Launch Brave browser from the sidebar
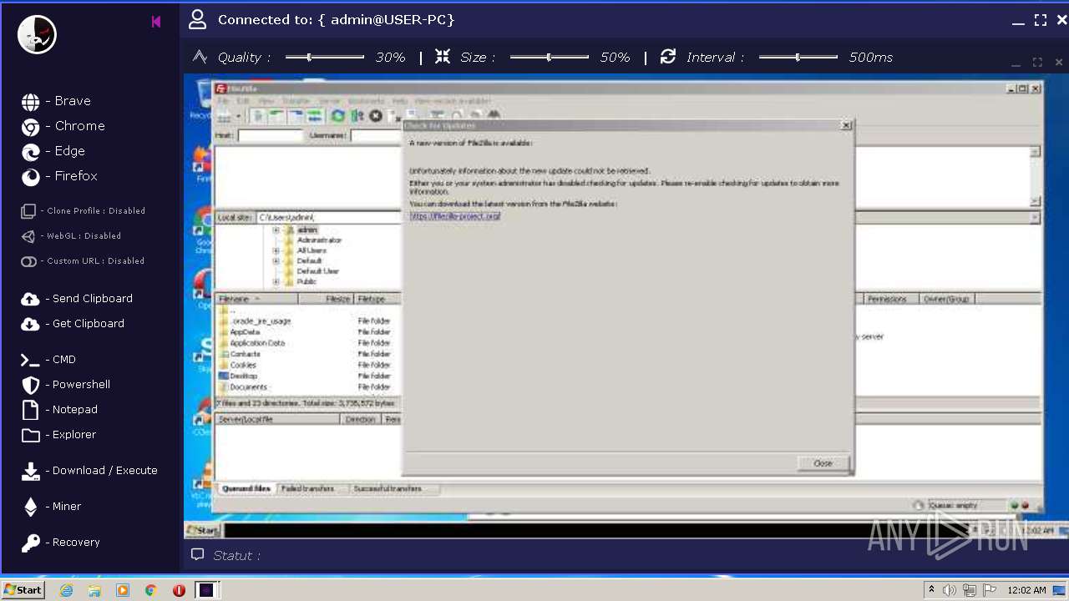Image resolution: width=1069 pixels, height=601 pixels. click(x=56, y=101)
